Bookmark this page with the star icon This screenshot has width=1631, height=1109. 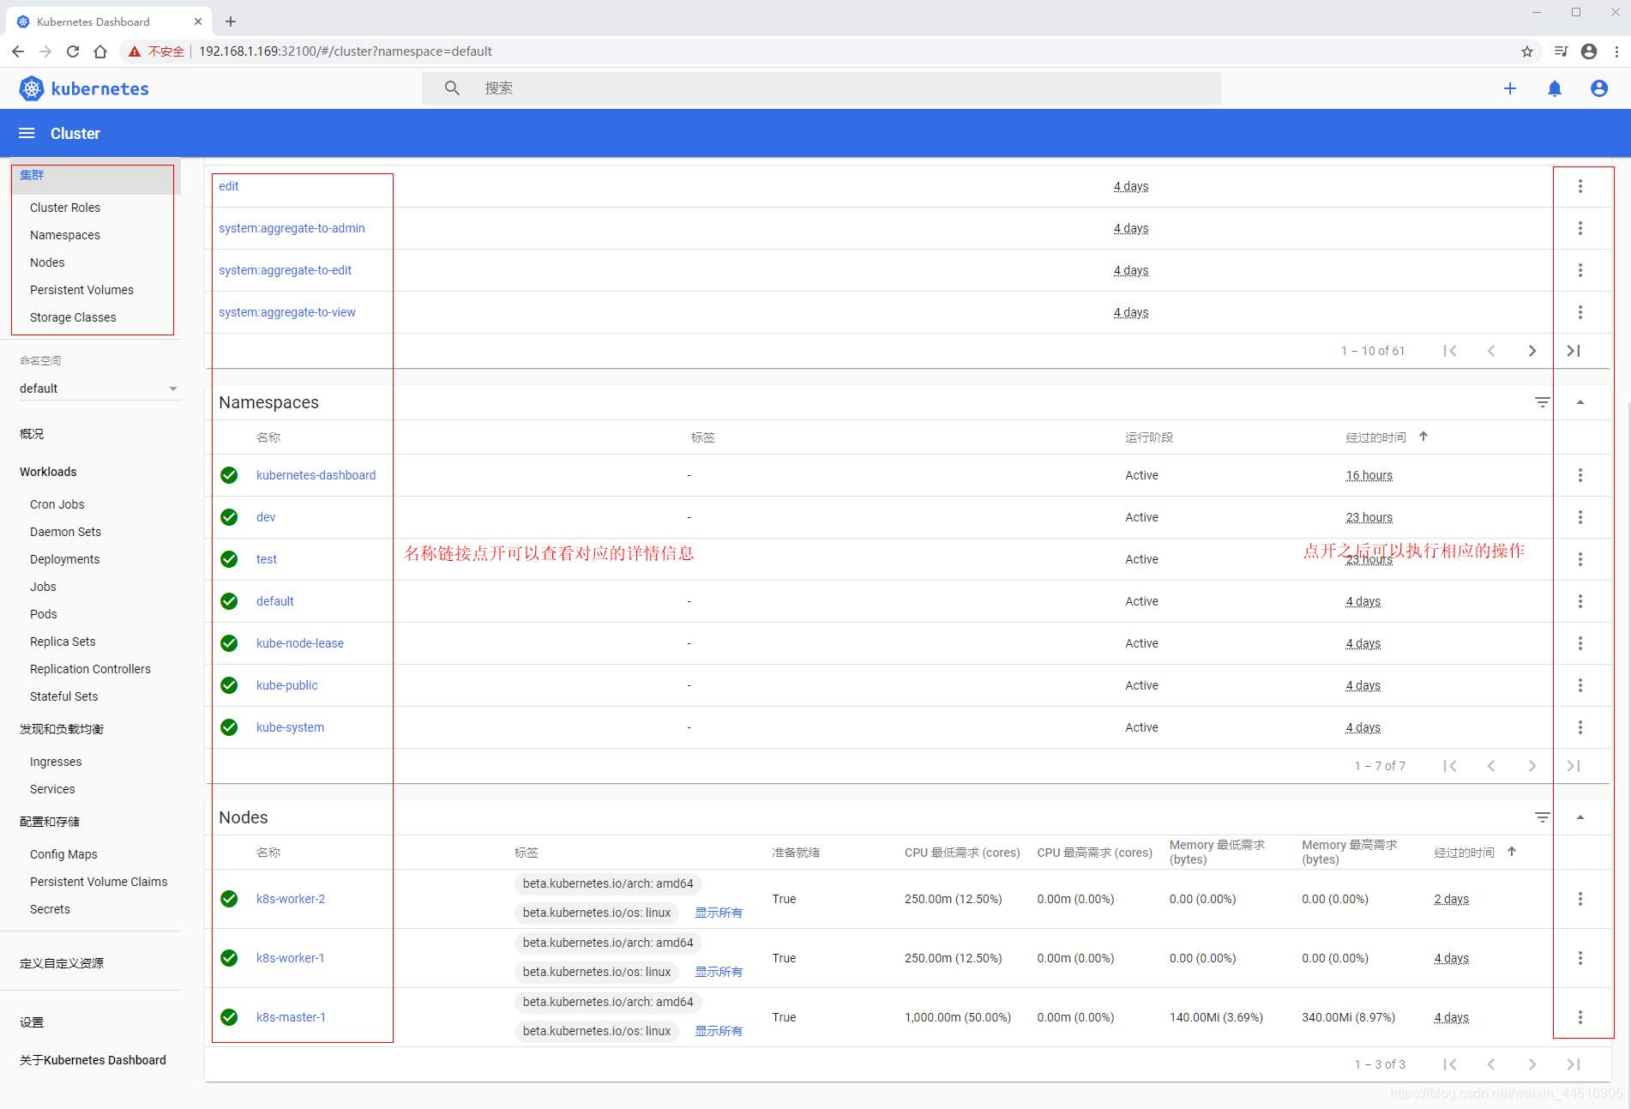pyautogui.click(x=1527, y=51)
